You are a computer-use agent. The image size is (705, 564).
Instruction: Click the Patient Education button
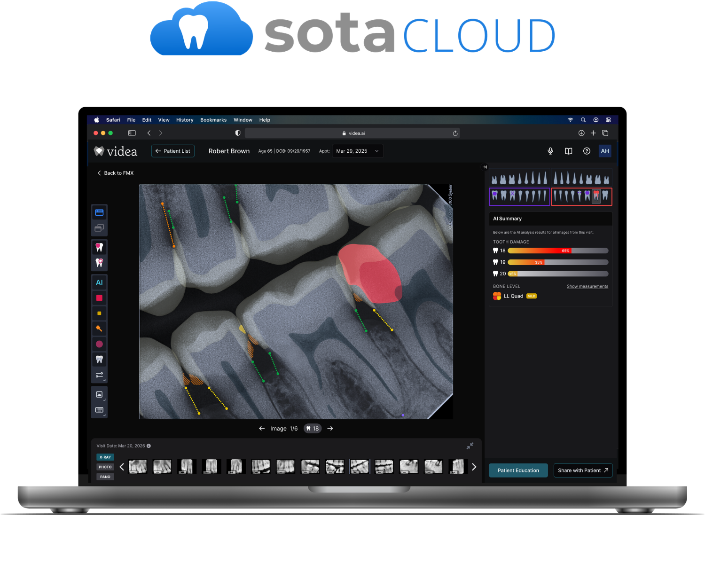[x=518, y=470]
